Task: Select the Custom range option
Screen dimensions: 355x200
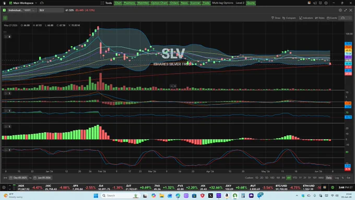Action: point(249,178)
